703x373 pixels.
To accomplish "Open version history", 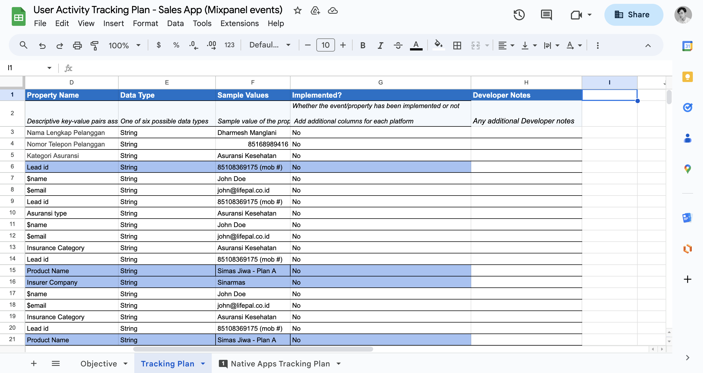I will pos(519,15).
